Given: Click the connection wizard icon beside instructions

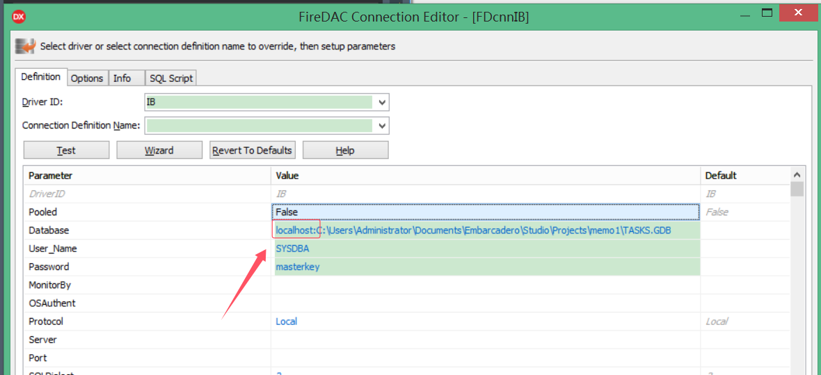Looking at the screenshot, I should (25, 46).
